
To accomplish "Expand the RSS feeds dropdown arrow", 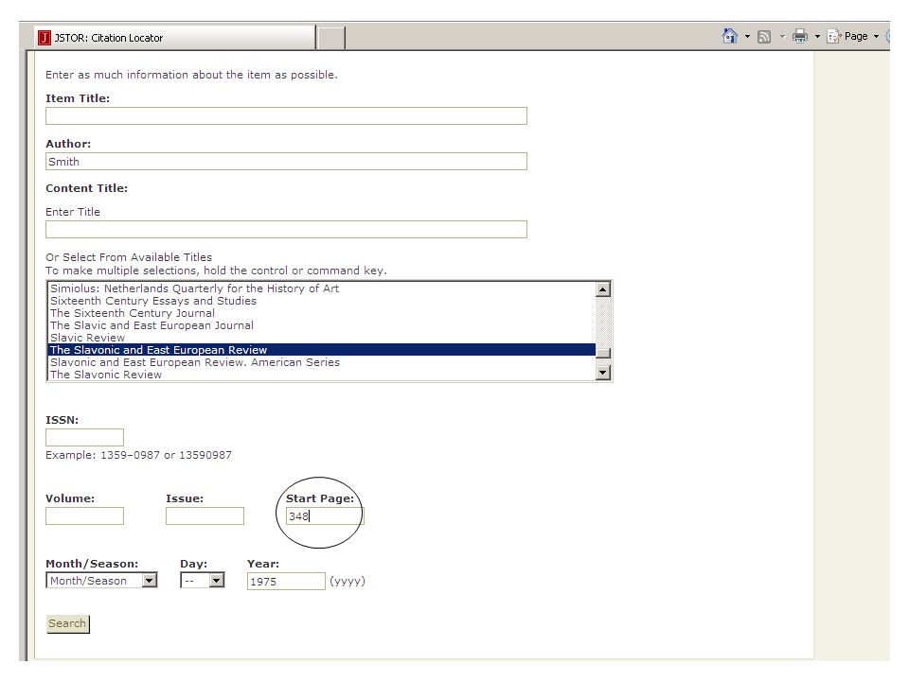I will point(782,37).
